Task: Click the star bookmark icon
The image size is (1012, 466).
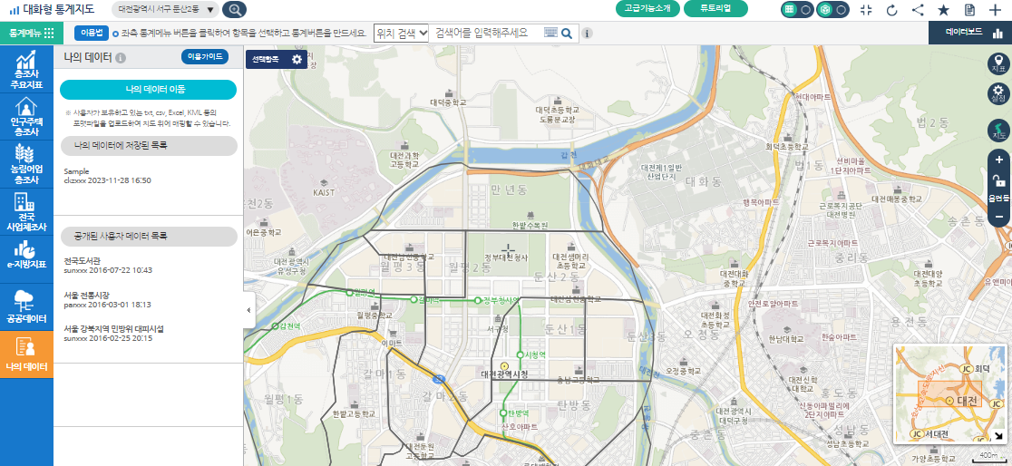Action: (943, 10)
